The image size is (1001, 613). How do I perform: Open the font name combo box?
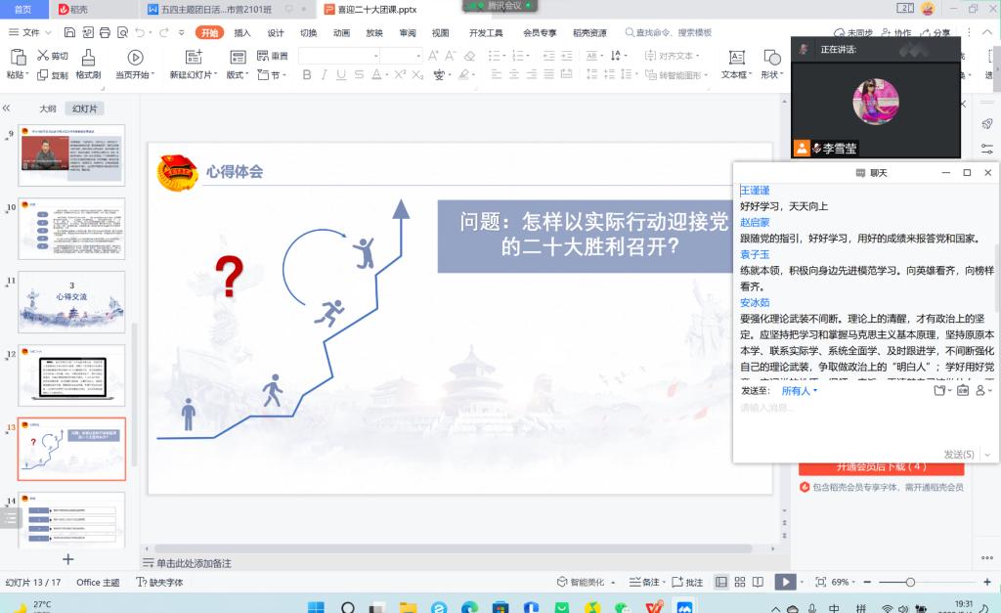339,56
